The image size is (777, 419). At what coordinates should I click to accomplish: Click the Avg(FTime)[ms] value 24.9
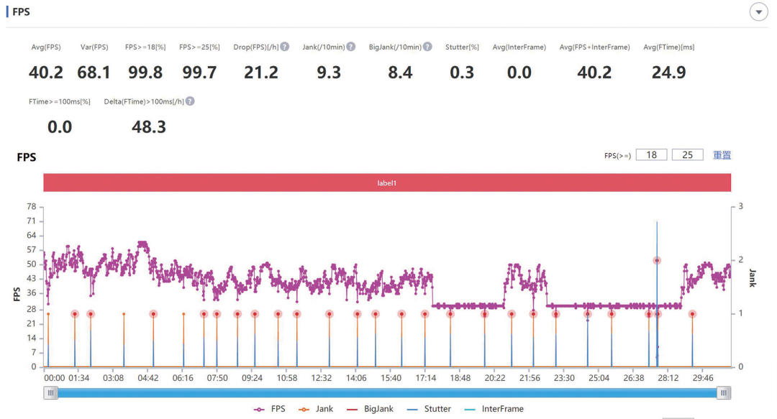click(669, 73)
